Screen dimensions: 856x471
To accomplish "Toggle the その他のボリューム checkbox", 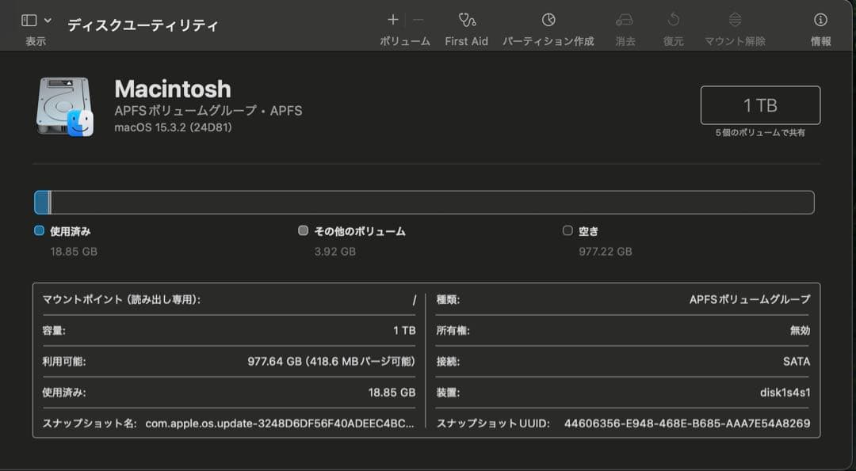I will (x=303, y=230).
